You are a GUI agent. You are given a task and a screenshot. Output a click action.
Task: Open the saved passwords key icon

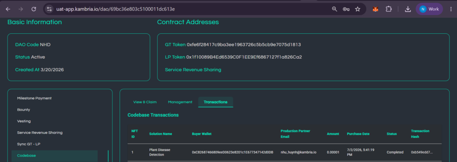pyautogui.click(x=346, y=9)
